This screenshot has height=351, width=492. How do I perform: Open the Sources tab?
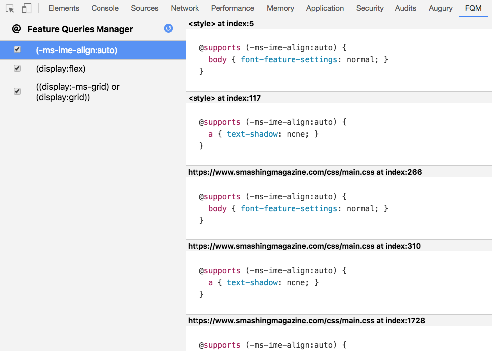click(145, 8)
